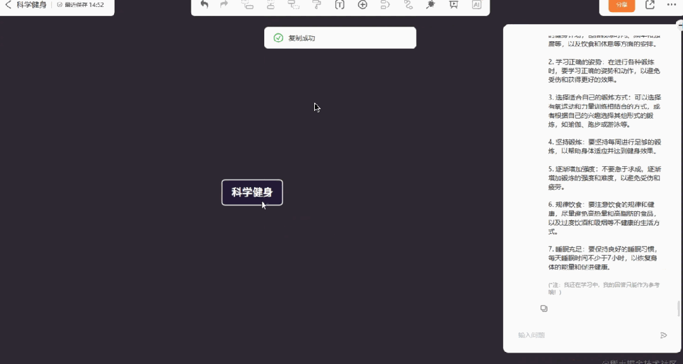The height and width of the screenshot is (364, 683).
Task: Click the 输入问题 question input field
Action: 583,335
